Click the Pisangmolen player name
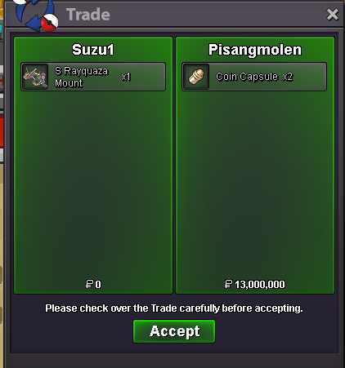The height and width of the screenshot is (368, 345). 255,50
